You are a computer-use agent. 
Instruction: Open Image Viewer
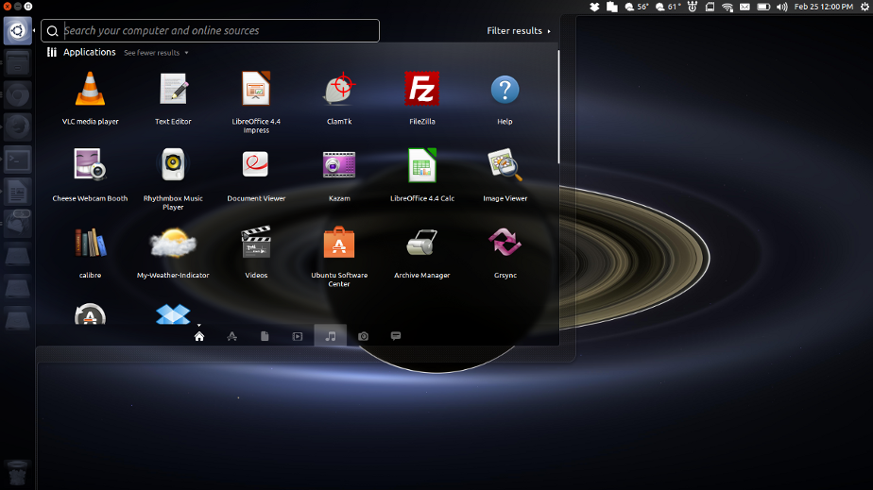[505, 175]
